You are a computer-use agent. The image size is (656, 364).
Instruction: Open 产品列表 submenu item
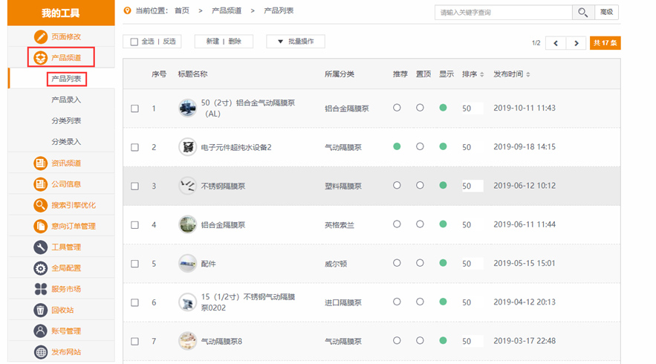tap(66, 79)
